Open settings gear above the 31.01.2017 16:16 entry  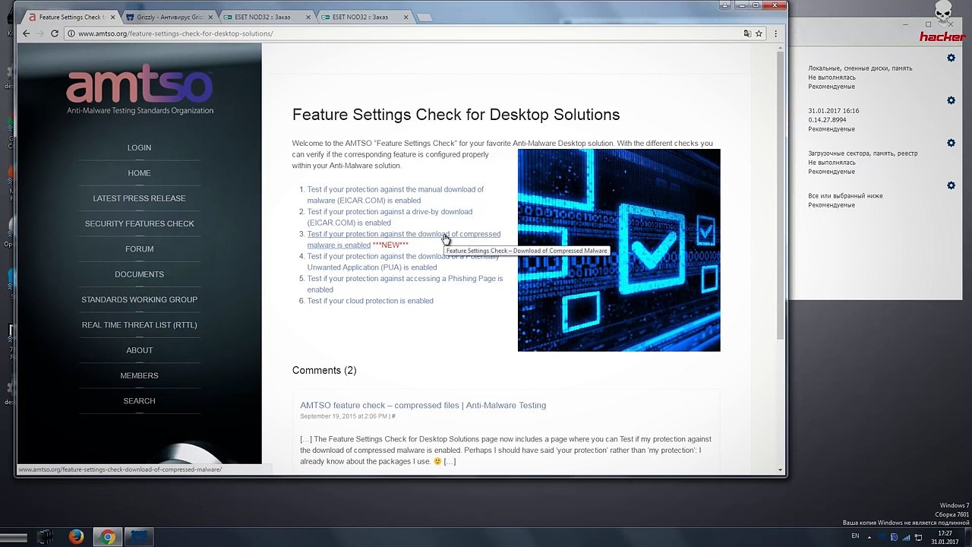[x=951, y=100]
